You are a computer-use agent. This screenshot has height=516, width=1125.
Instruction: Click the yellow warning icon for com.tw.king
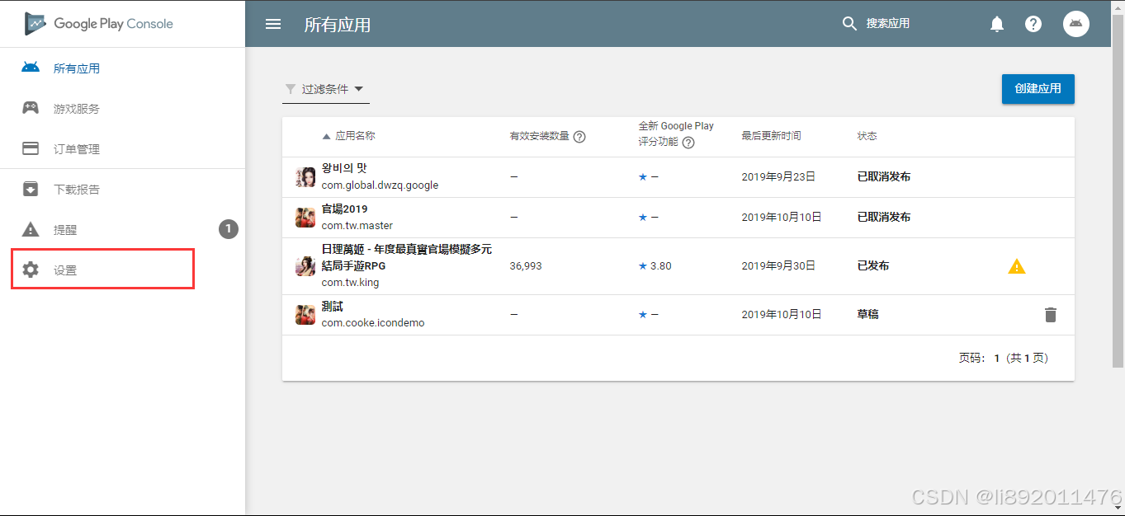coord(1017,266)
